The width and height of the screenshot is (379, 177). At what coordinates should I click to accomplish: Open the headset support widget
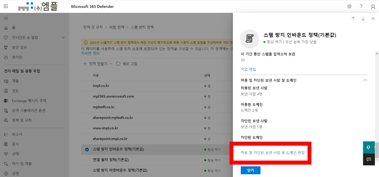click(x=369, y=147)
